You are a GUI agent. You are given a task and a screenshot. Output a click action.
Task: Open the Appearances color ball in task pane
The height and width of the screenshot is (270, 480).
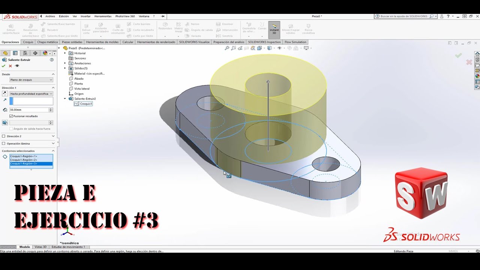[477, 76]
